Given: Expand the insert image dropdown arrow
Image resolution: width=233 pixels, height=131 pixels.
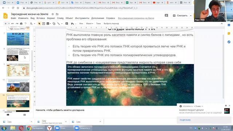Looking at the screenshot, I should (x=50, y=24).
